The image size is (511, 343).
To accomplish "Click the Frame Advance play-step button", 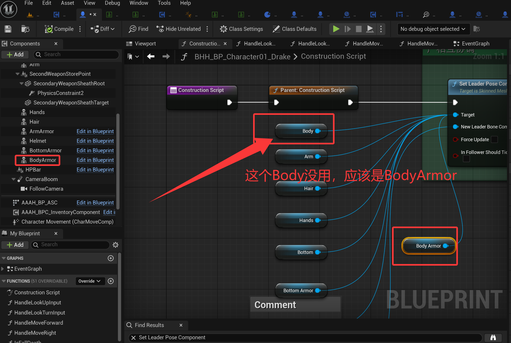I will [348, 29].
